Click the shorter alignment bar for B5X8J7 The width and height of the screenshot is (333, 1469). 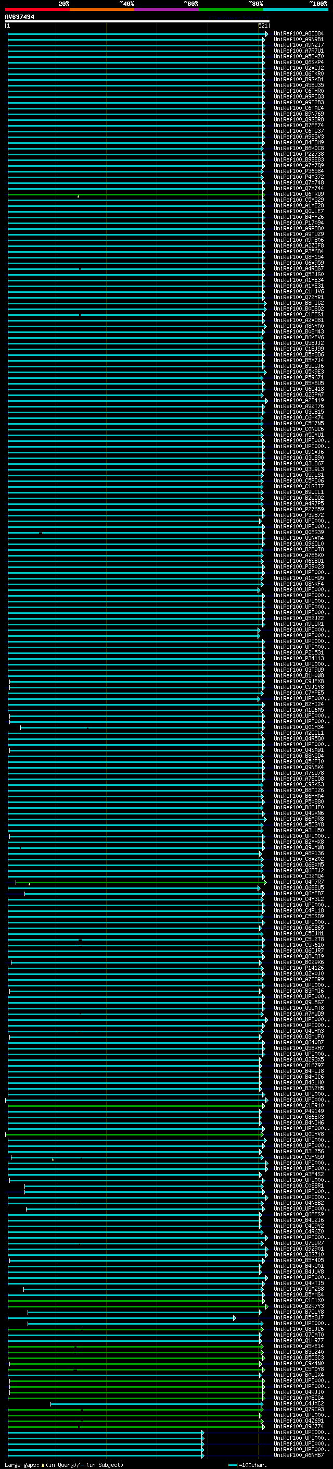pyautogui.click(x=122, y=1318)
